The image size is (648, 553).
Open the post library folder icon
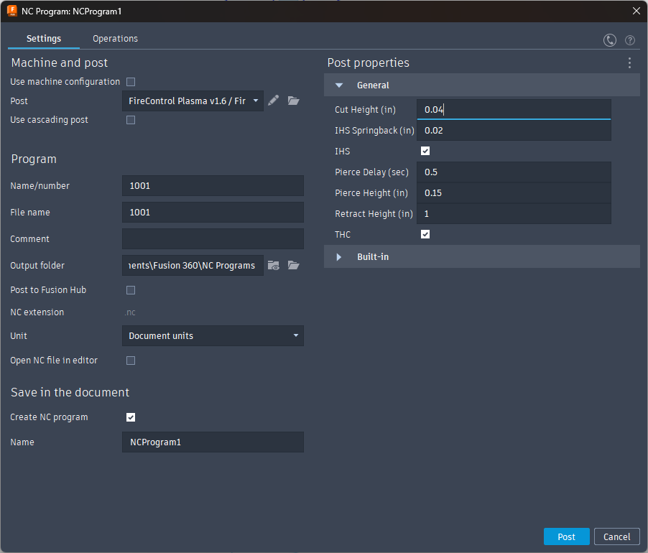tap(293, 101)
